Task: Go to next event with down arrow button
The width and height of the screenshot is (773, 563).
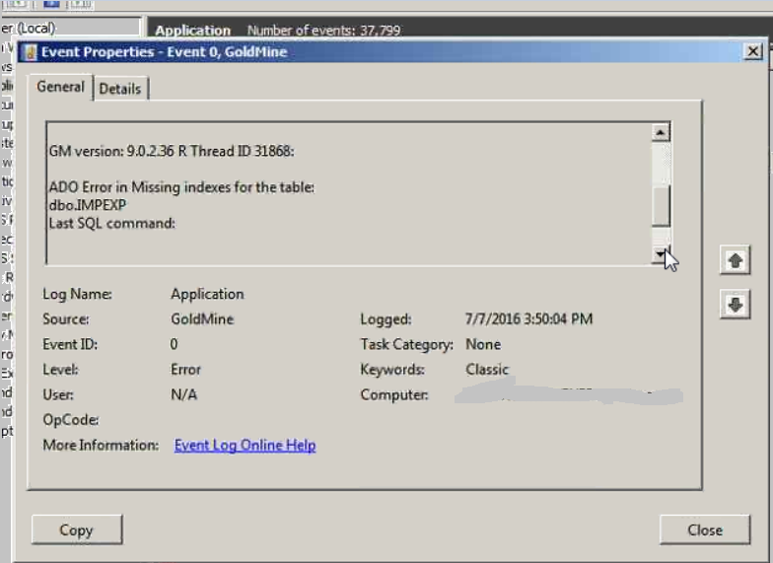Action: click(x=734, y=306)
